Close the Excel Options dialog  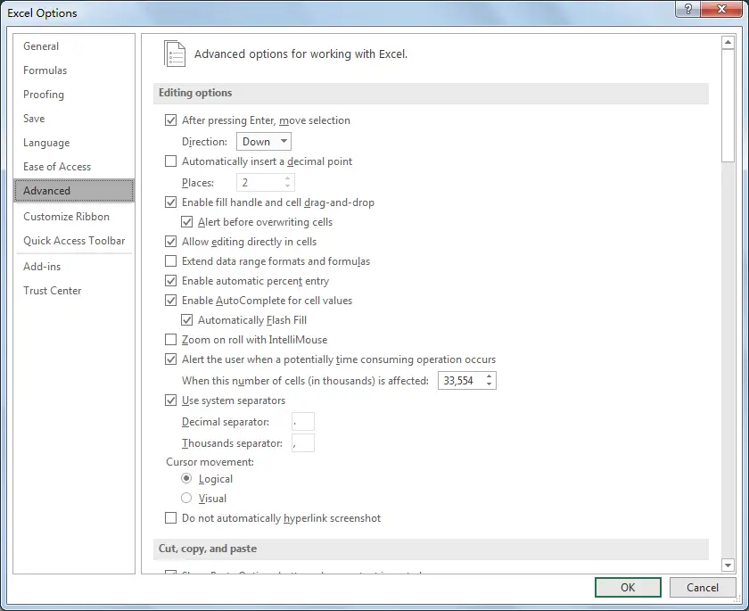721,9
